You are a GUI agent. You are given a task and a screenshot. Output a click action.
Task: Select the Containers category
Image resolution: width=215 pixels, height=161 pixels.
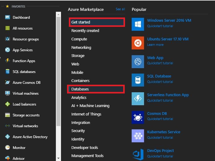point(80,81)
